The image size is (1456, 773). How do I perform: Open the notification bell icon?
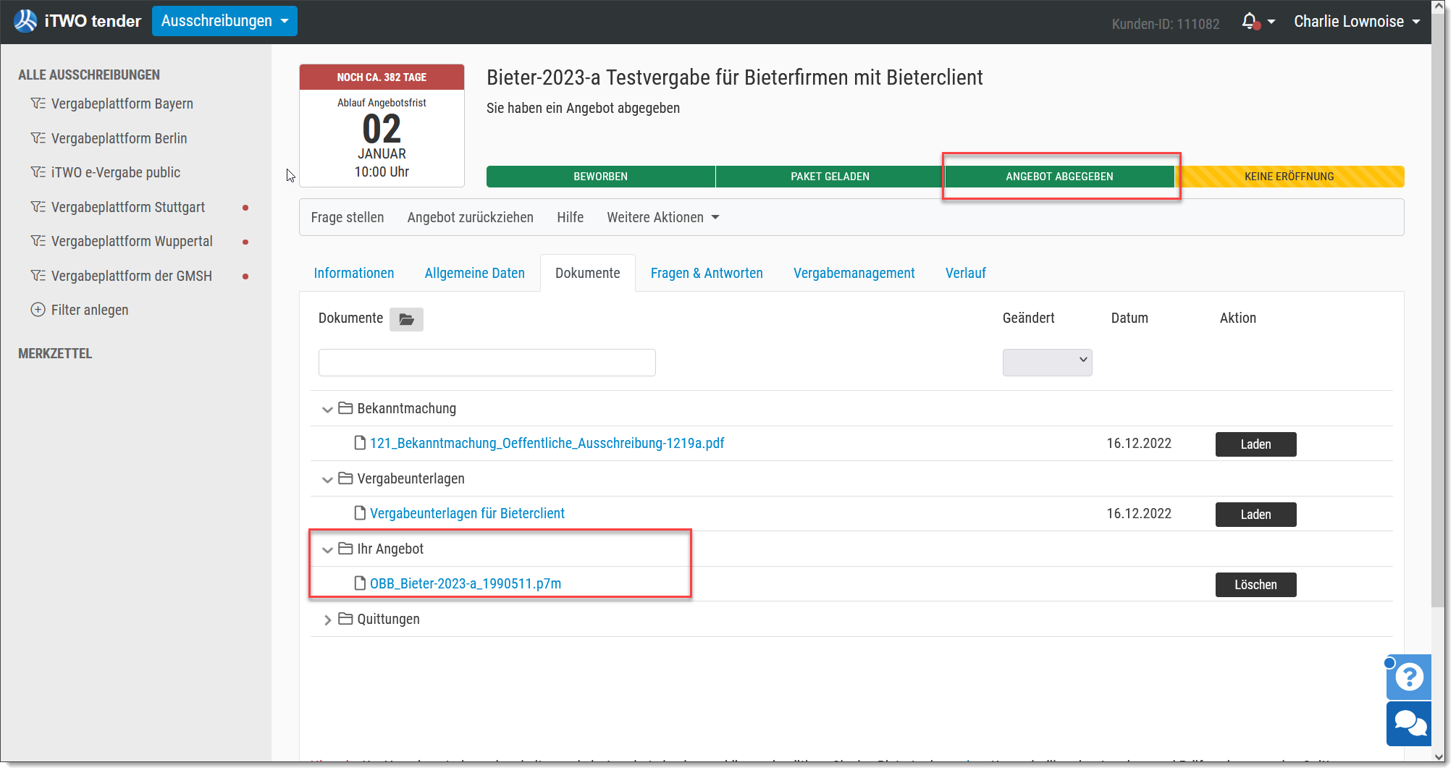[1250, 21]
